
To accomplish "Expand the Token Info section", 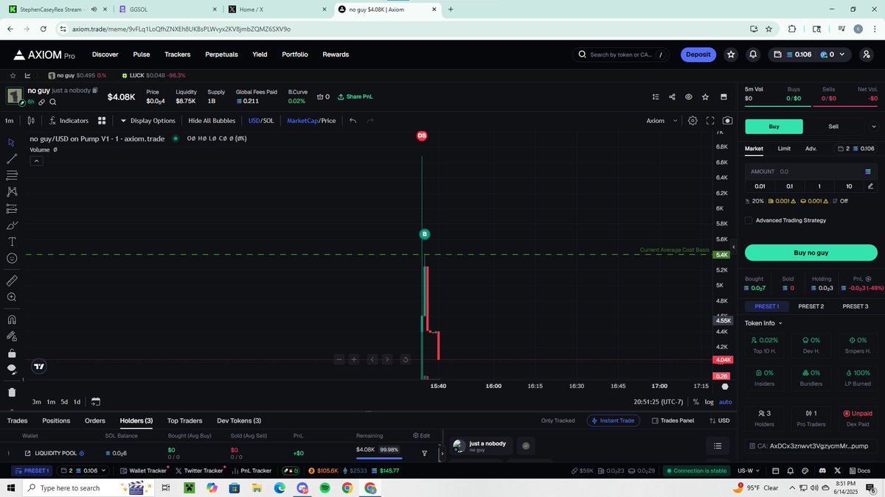I will tap(763, 323).
